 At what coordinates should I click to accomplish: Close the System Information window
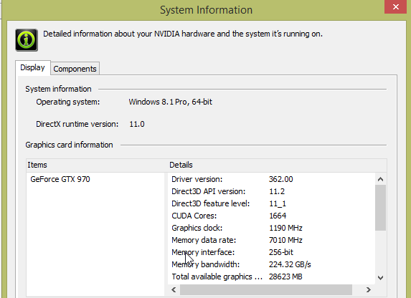click(x=395, y=7)
